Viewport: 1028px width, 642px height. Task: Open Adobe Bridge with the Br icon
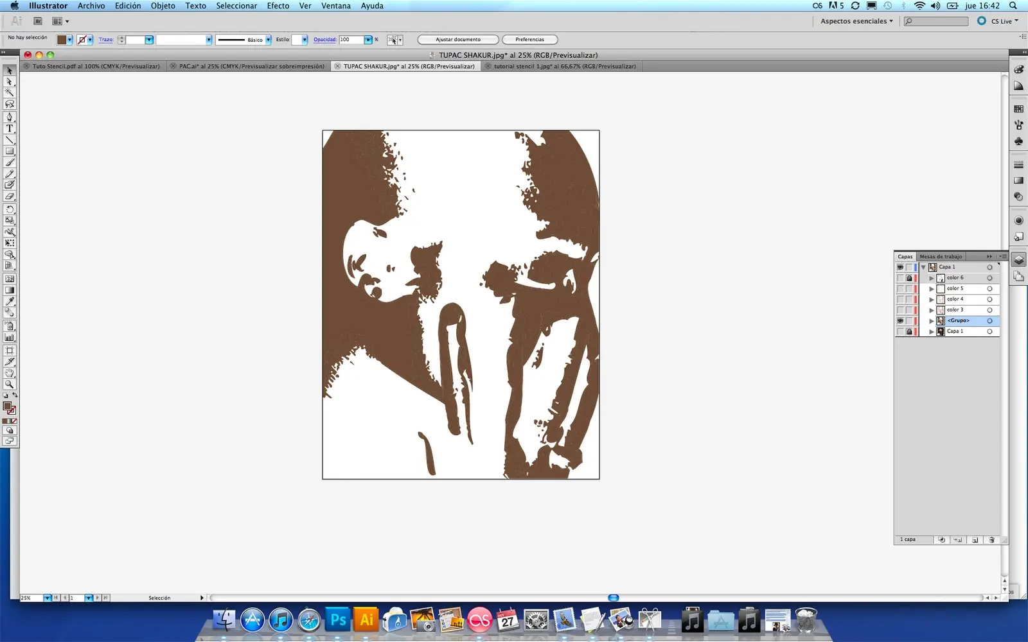coord(38,21)
